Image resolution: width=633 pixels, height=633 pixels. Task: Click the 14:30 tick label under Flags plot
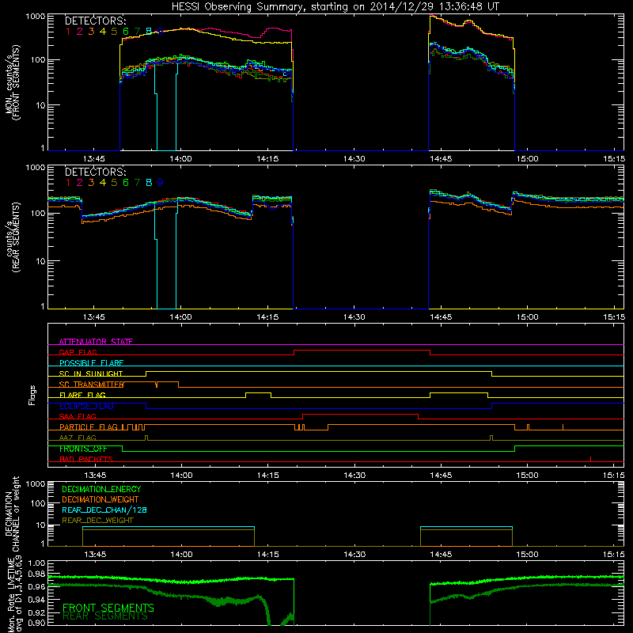tap(354, 476)
